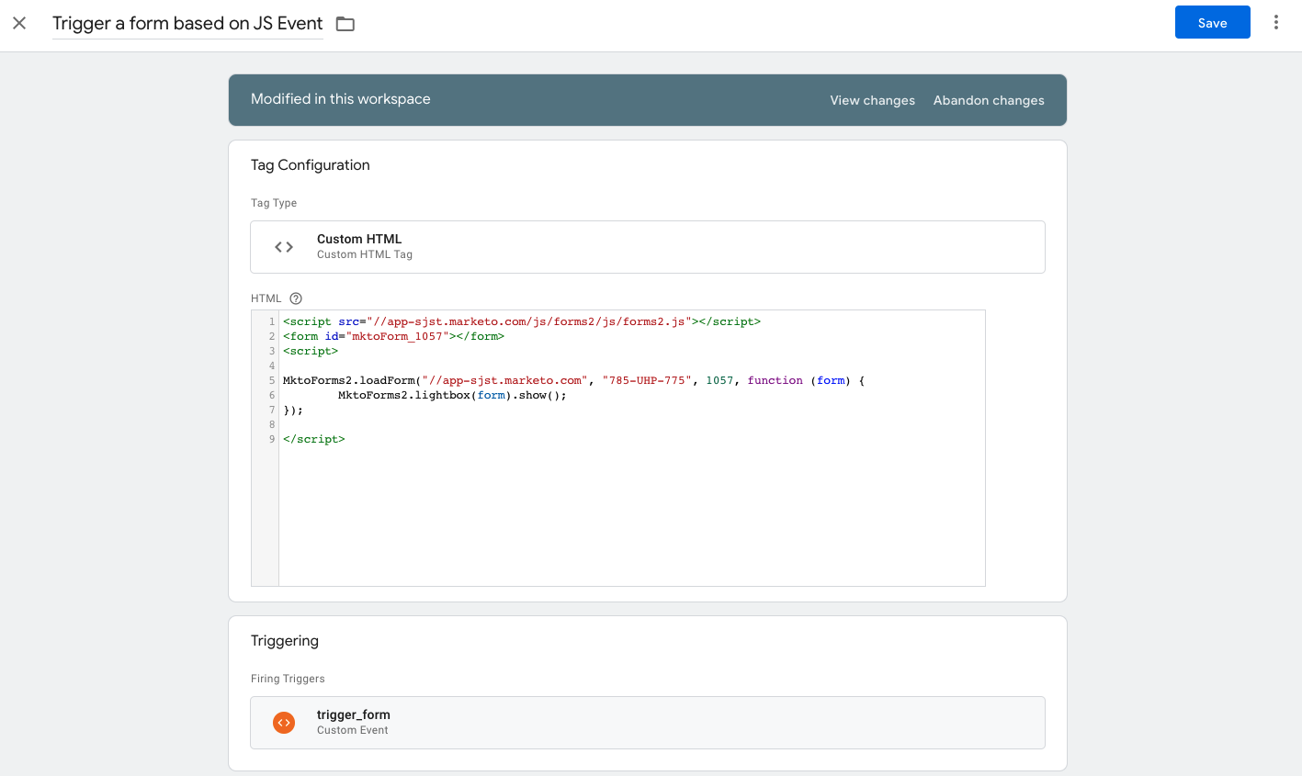The height and width of the screenshot is (776, 1302).
Task: Click Abandon changes in the banner
Action: 989,100
